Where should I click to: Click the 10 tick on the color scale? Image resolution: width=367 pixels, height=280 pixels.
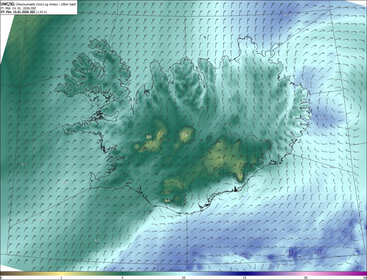pos(183,278)
